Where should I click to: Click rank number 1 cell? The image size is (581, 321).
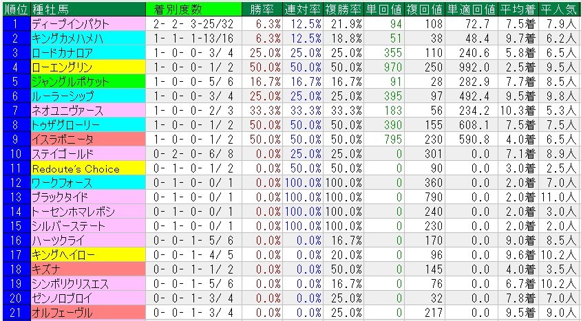(x=15, y=25)
